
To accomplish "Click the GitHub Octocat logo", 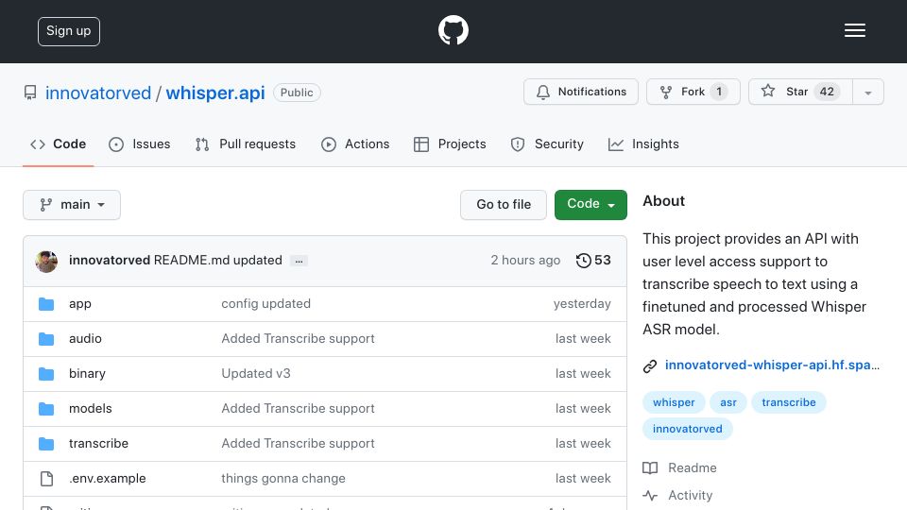I will click(453, 30).
